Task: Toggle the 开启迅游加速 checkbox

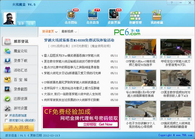Action: (x=6, y=116)
